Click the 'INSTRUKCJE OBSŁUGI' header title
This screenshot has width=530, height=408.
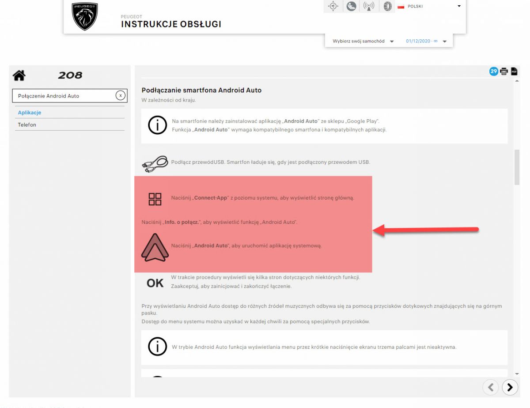(x=171, y=24)
